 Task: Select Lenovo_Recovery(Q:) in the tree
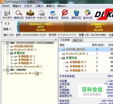point(28,67)
